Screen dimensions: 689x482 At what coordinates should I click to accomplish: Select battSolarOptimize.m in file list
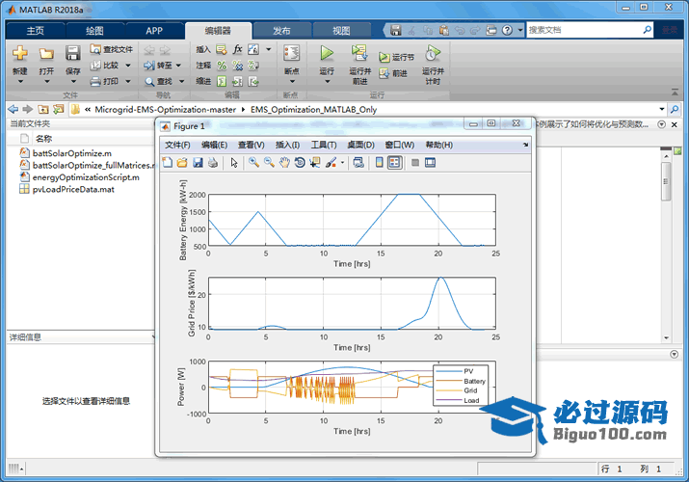(72, 153)
